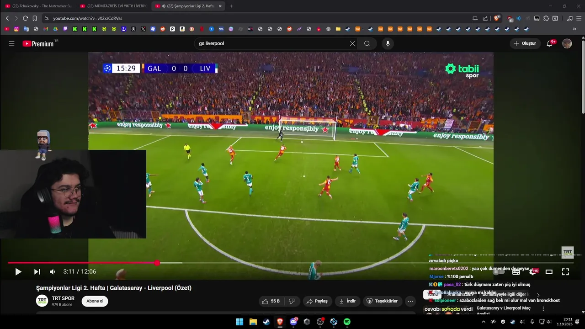This screenshot has width=585, height=329.
Task: Click the red video progress scrubber
Action: (x=157, y=263)
